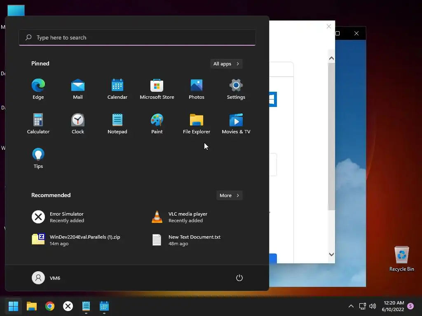Close the dark background window
Screen dimensions: 422x316
356,33
